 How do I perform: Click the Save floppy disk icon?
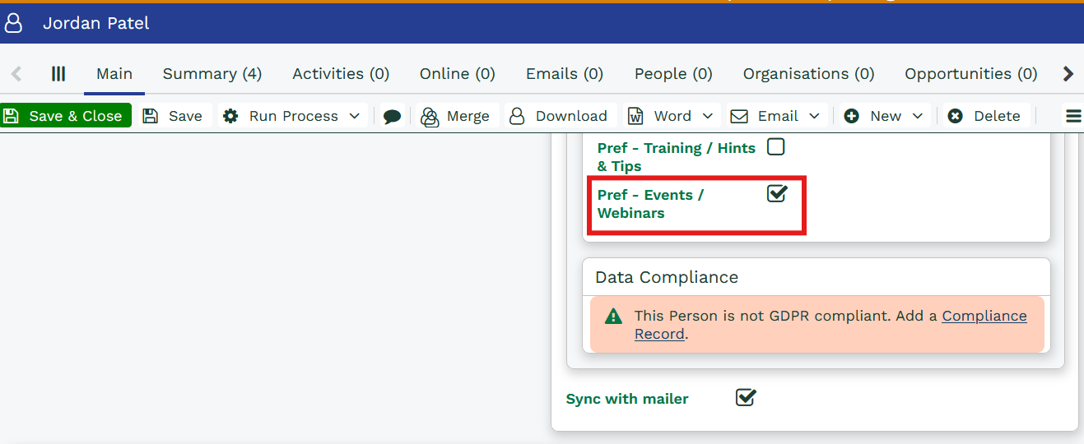coord(151,116)
